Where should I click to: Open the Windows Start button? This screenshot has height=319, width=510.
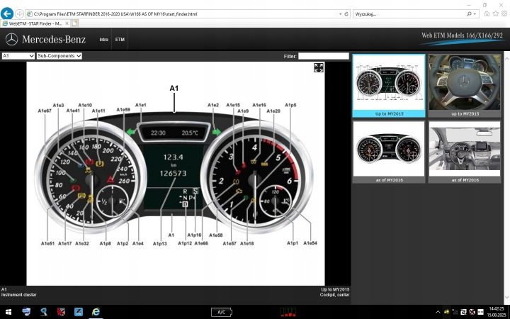(8, 312)
